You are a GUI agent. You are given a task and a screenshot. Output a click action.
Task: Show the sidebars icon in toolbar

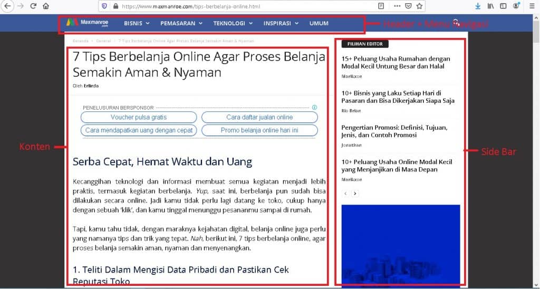point(503,6)
